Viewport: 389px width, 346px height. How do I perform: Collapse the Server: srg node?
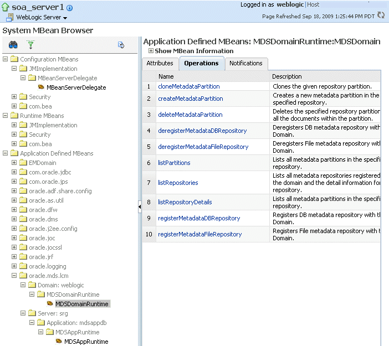23,313
